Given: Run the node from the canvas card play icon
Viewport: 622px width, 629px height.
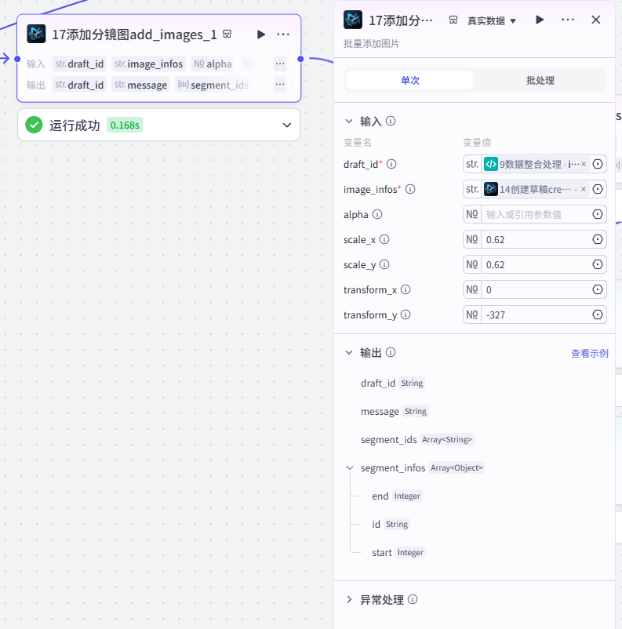Looking at the screenshot, I should coord(261,35).
